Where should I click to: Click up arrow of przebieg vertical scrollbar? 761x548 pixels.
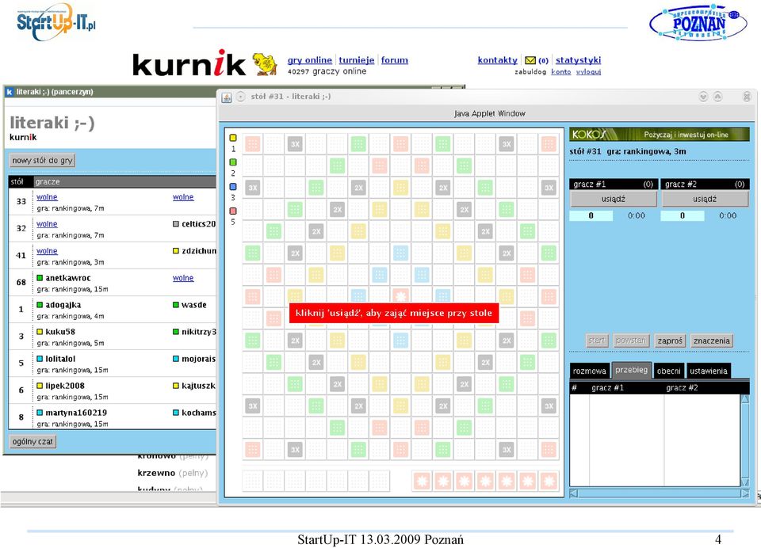[745, 399]
